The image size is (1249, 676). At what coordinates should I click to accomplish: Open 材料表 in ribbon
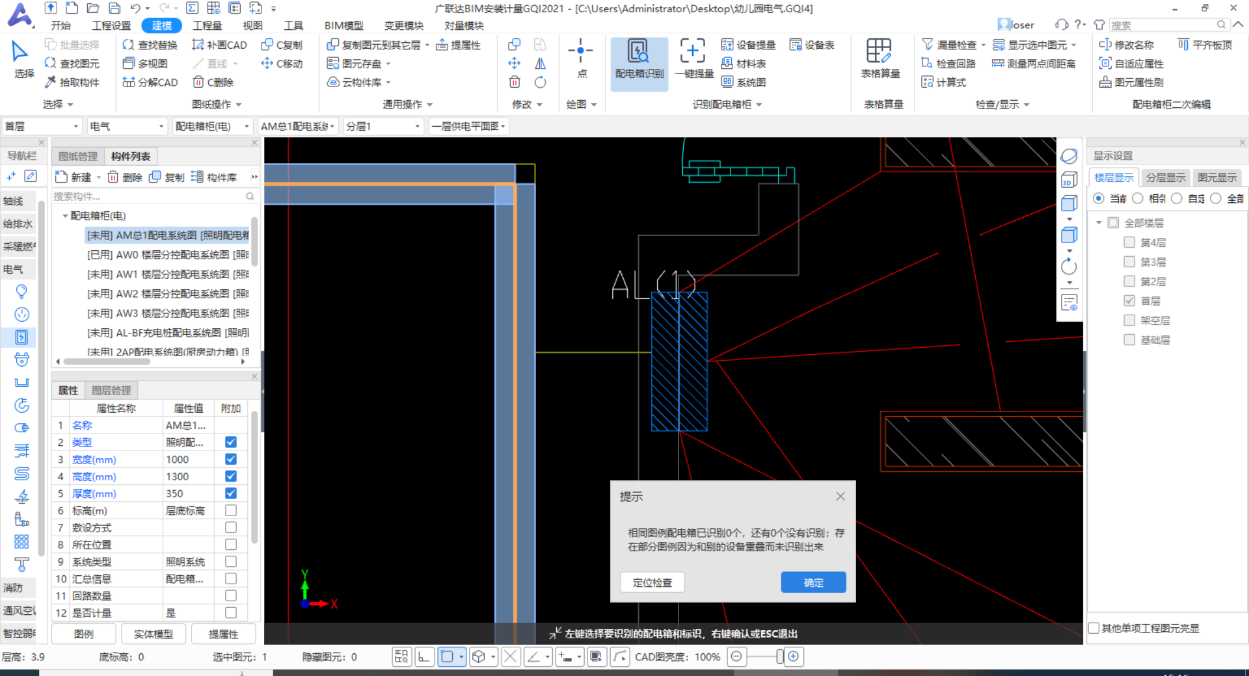click(x=744, y=64)
